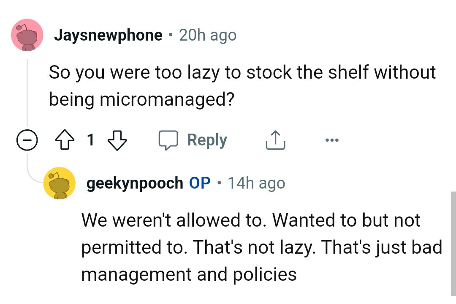Screen dimensions: 456x304
Task: Toggle the upvote on this comment
Action: click(x=64, y=140)
